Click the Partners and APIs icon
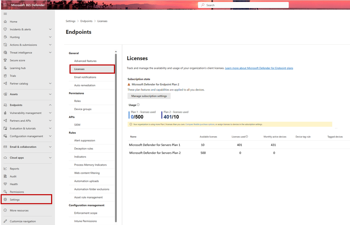This screenshot has height=225, width=350. [5, 121]
